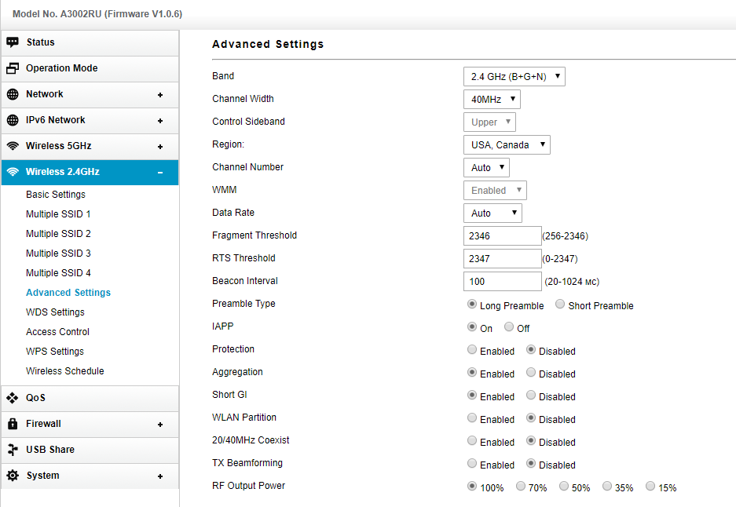
Task: Click the Beacon Interval input field
Action: click(502, 282)
